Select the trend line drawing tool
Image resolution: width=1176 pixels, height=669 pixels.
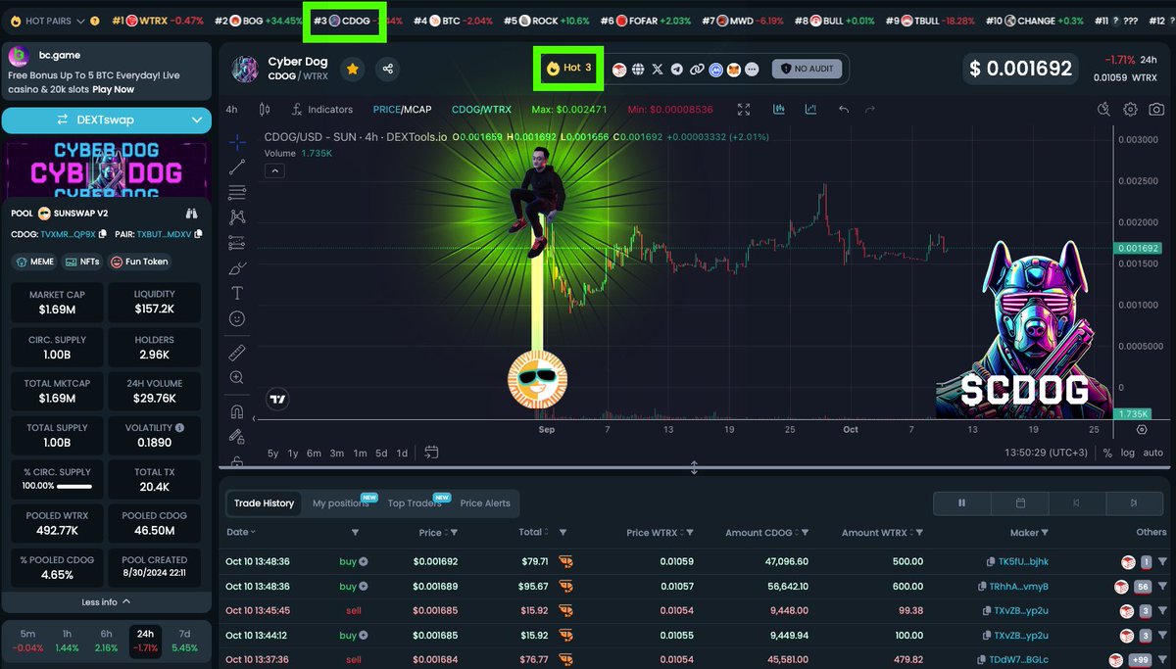click(x=237, y=167)
